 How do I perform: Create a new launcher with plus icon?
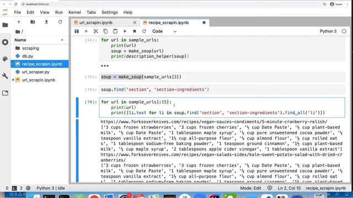[19, 22]
